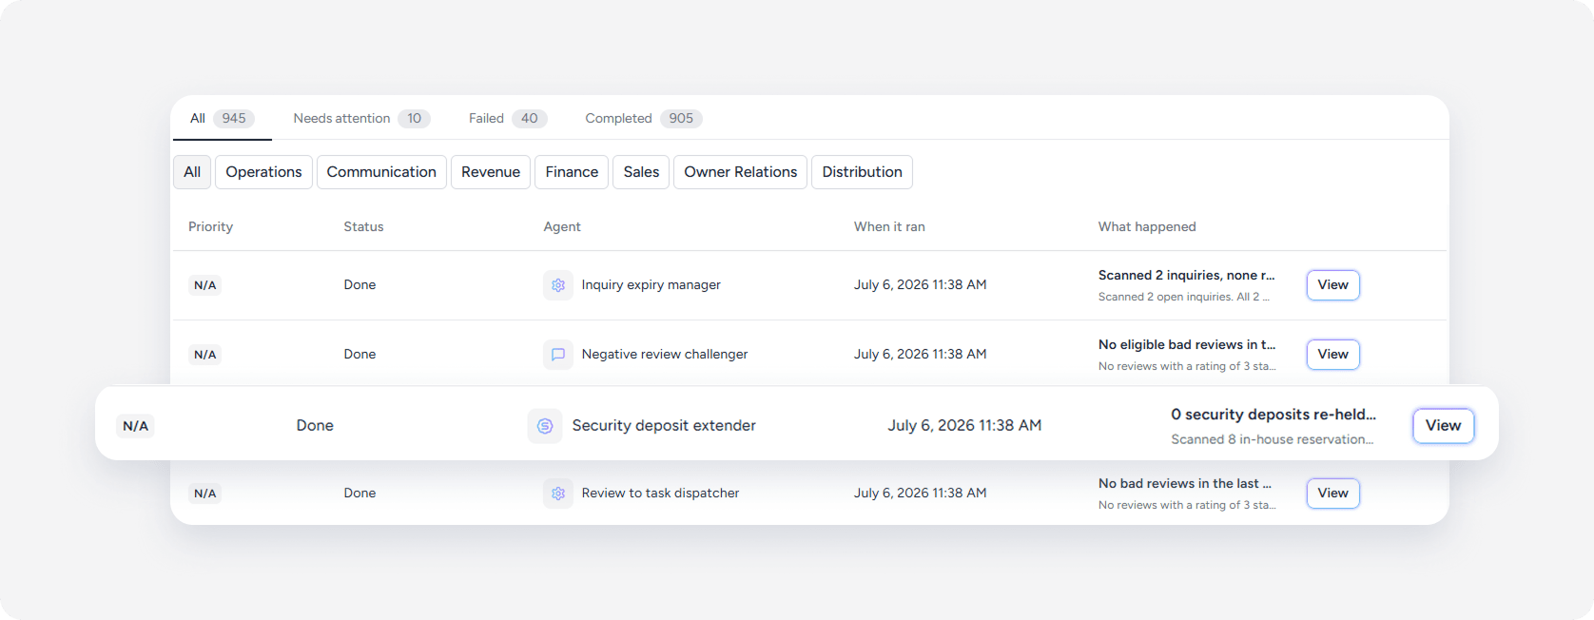Select the All category filter chip
Screen dimensions: 1594x620
click(x=192, y=172)
